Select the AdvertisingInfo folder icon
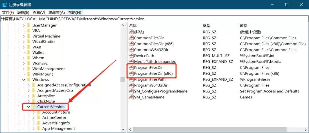Image resolution: width=309 pixels, height=133 pixels. pos(38,123)
